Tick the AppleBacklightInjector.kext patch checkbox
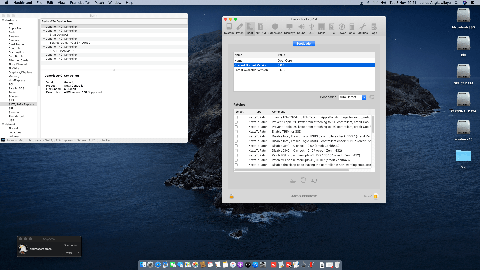The height and width of the screenshot is (270, 480). (236, 117)
